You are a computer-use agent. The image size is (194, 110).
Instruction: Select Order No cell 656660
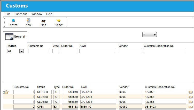[x=70, y=102]
